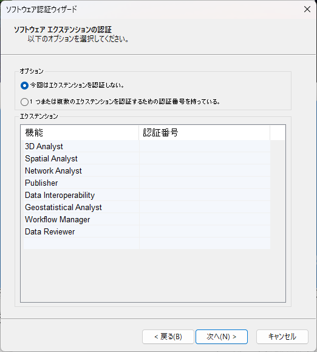This screenshot has width=317, height=352.
Task: Choose Data Interoperability in the list
Action: coord(146,195)
